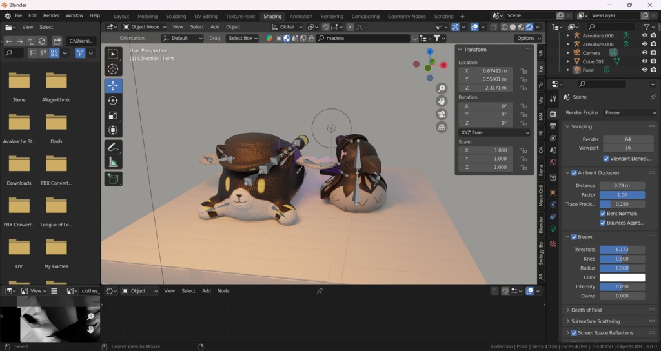Hide Camera in the outliner
The height and width of the screenshot is (351, 661).
tap(645, 53)
